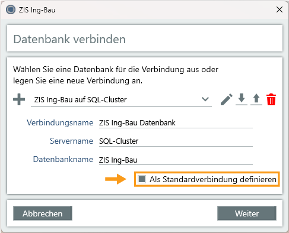Click the Datenbankname field
This screenshot has height=233, width=289.
[176, 160]
